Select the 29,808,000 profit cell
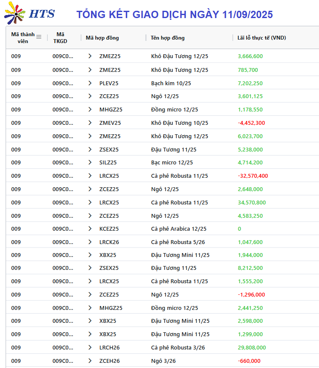 coord(252,348)
